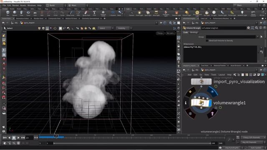This screenshot has height=150, width=267.
Task: Add an Environment Light from shelf
Action: click(197, 14)
